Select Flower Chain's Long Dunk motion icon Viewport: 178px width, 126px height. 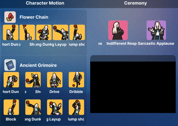point(44,32)
